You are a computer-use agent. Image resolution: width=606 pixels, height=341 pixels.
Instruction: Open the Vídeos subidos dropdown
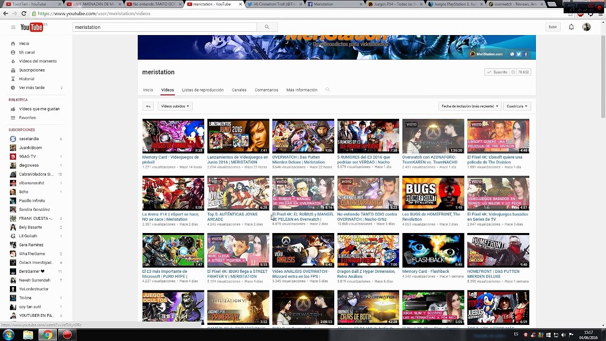pyautogui.click(x=175, y=106)
